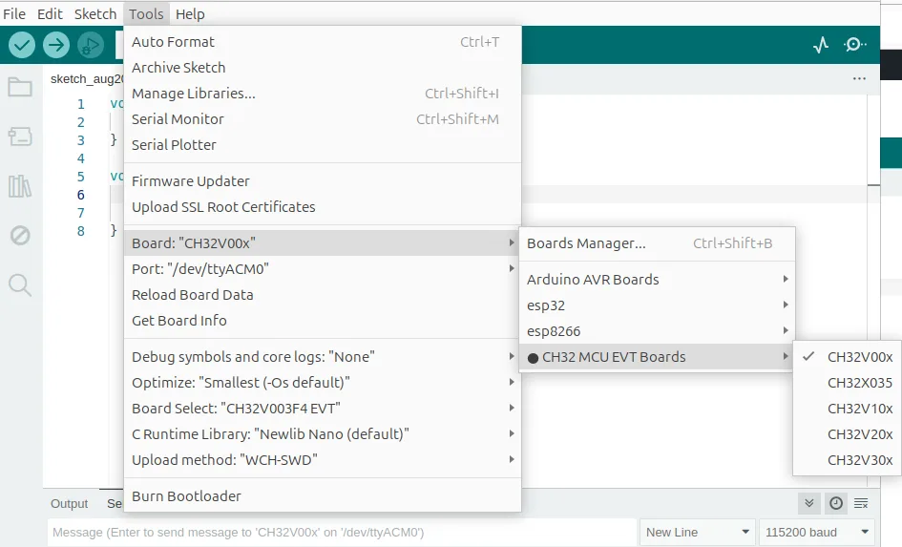Choose Reload Board Data
The image size is (902, 547).
[323, 295]
